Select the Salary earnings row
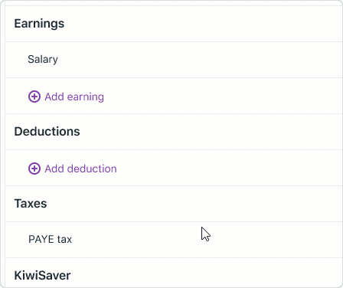 click(174, 60)
